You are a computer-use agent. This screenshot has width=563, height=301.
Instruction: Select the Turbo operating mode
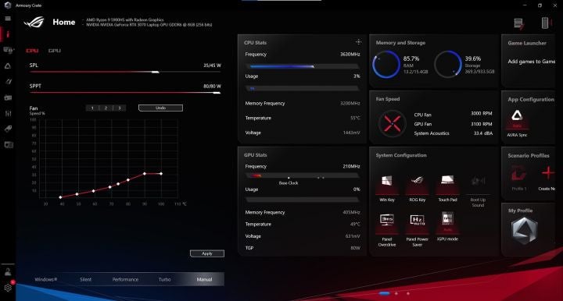click(164, 279)
